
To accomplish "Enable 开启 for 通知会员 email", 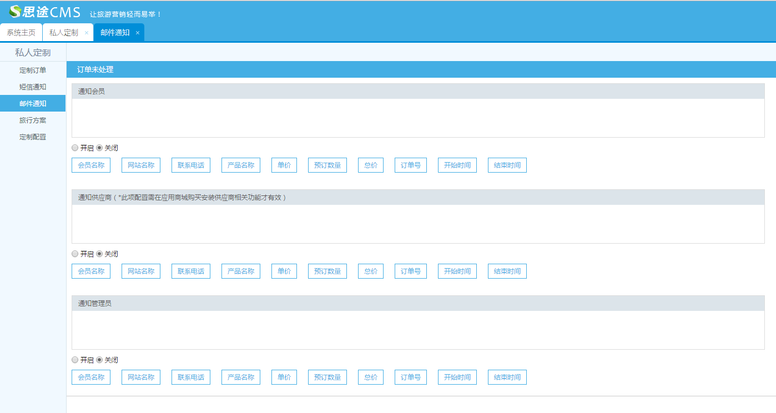I will click(75, 148).
